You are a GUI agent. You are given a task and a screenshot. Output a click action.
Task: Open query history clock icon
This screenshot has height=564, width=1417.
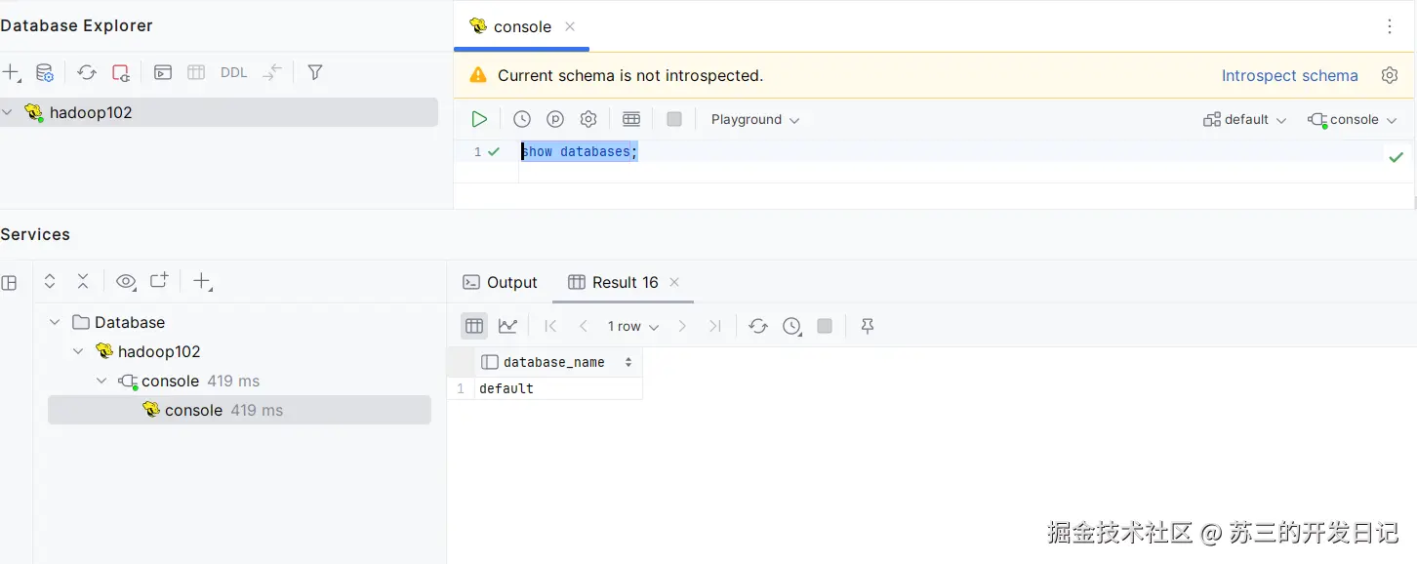[x=522, y=119]
